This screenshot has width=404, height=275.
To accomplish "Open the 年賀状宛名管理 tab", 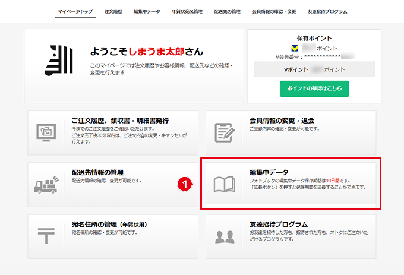I will [187, 12].
